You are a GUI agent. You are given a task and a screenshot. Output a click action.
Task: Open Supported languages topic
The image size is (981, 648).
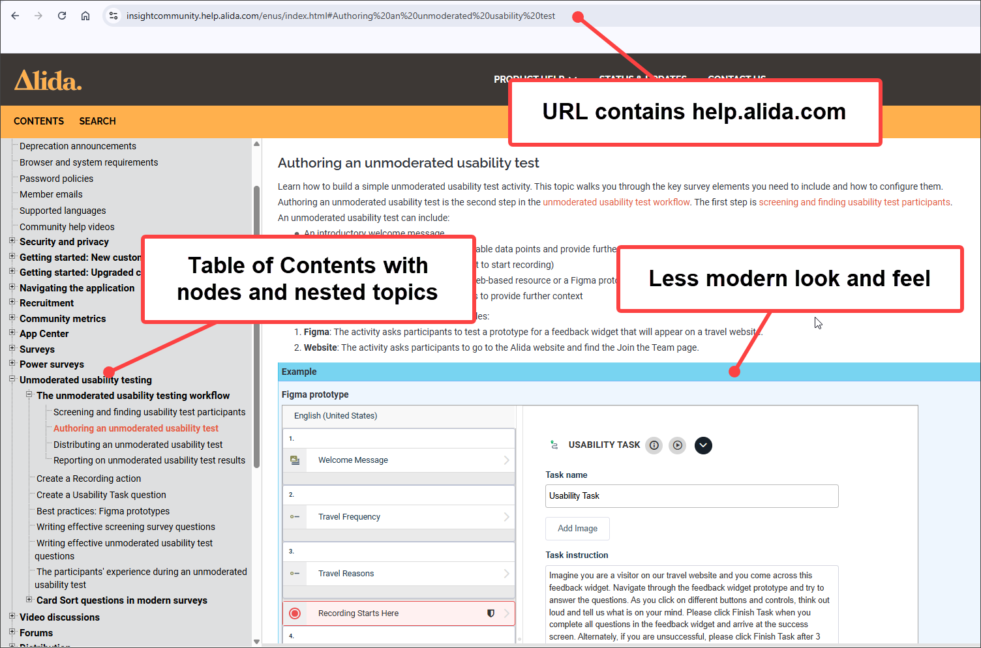pos(63,211)
